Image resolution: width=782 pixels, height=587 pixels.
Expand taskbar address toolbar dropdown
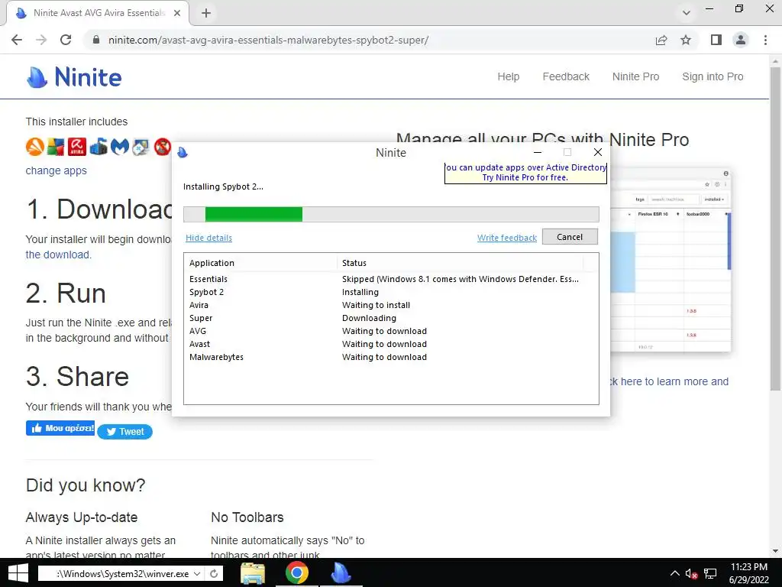(197, 573)
